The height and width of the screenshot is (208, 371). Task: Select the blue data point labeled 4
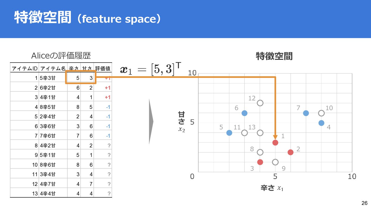(321, 123)
